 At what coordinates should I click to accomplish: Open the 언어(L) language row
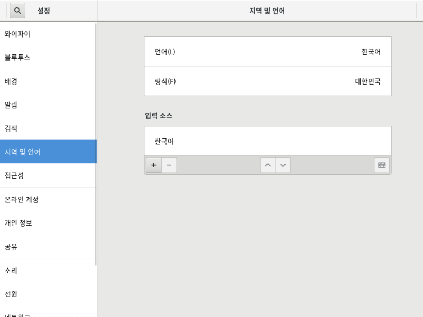point(268,52)
